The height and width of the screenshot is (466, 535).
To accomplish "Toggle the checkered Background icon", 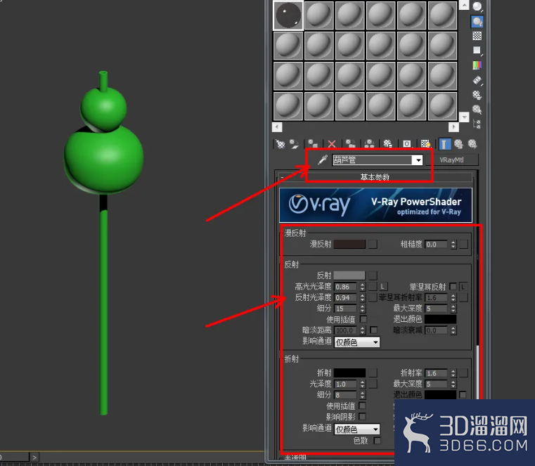I will point(477,36).
